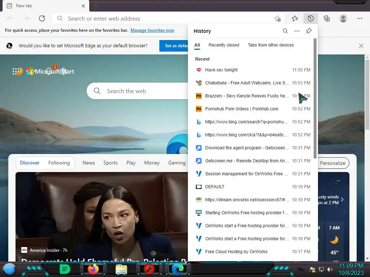
Task: Click Manage favorites now link
Action: pos(152,30)
